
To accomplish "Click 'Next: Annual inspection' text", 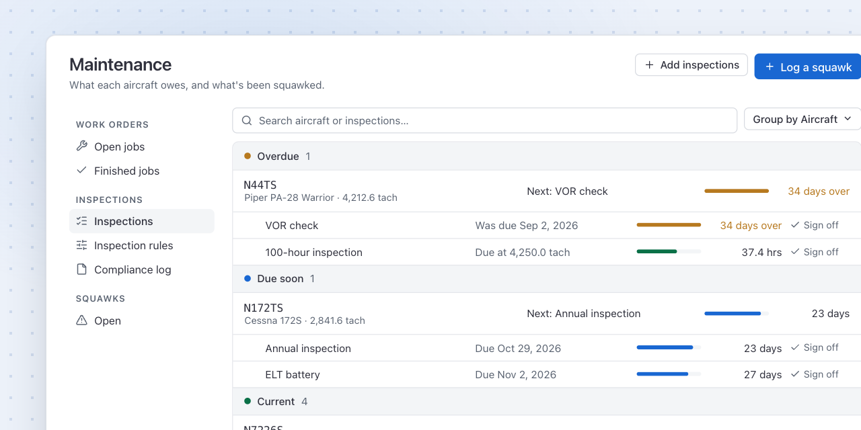I will point(583,314).
